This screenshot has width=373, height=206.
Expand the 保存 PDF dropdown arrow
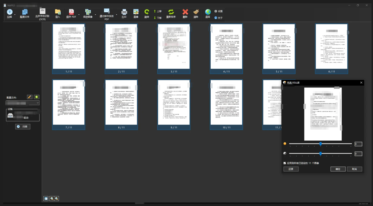79,15
